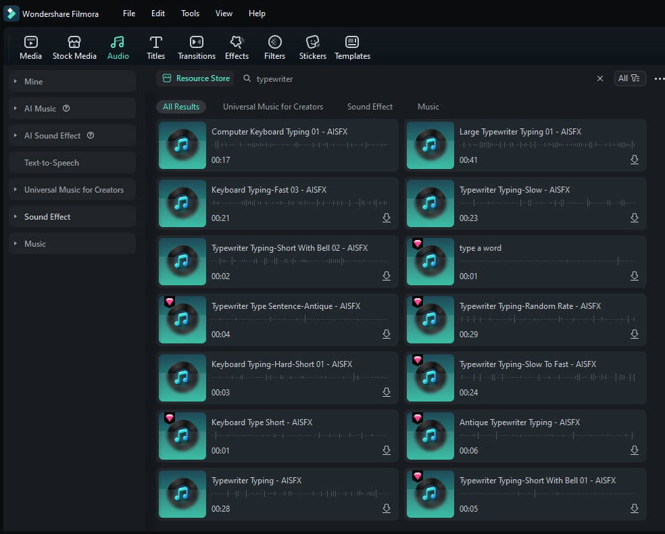
Task: Download Large Typewriter Typing 01 - AISFX
Action: pyautogui.click(x=635, y=160)
